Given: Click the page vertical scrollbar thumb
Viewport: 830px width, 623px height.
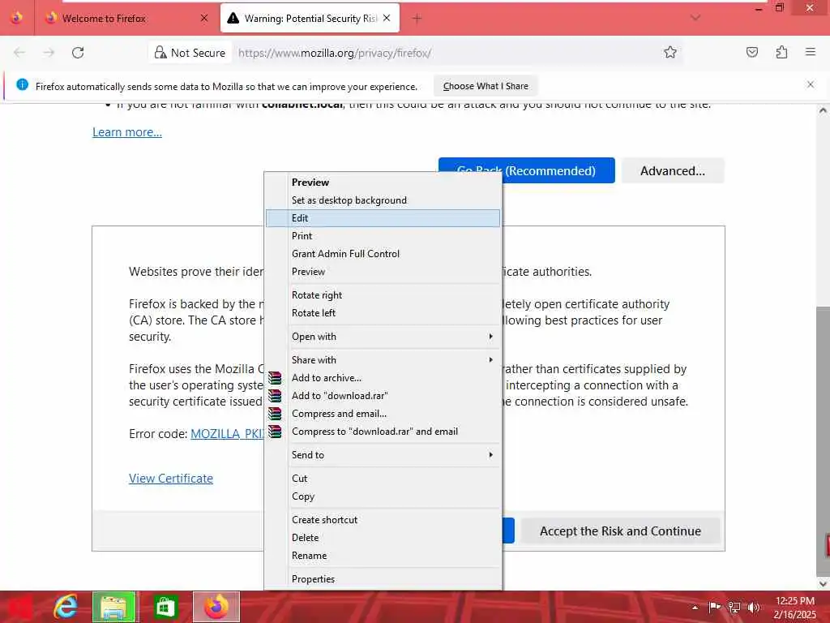Looking at the screenshot, I should click(824, 440).
